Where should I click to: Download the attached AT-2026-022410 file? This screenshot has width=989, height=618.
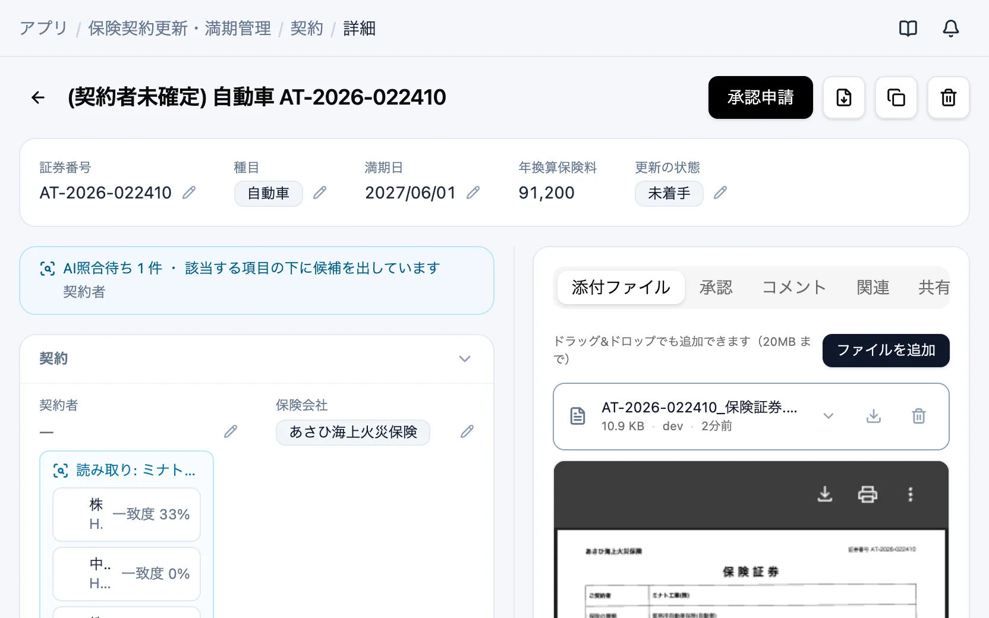(x=874, y=416)
